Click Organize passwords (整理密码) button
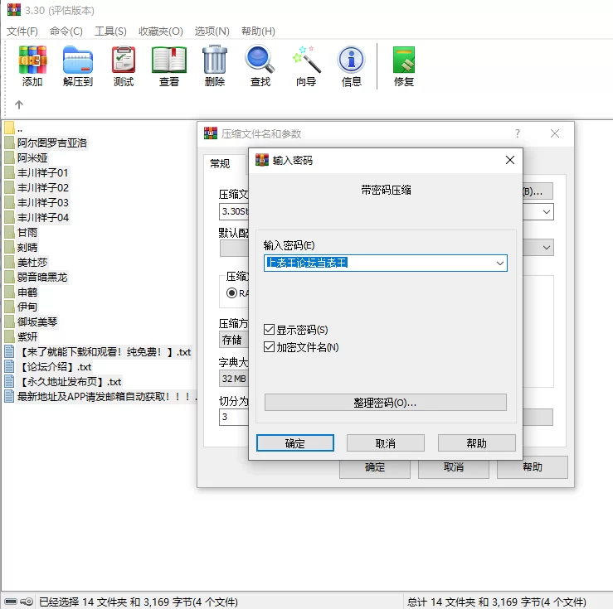The image size is (613, 609). 385,403
